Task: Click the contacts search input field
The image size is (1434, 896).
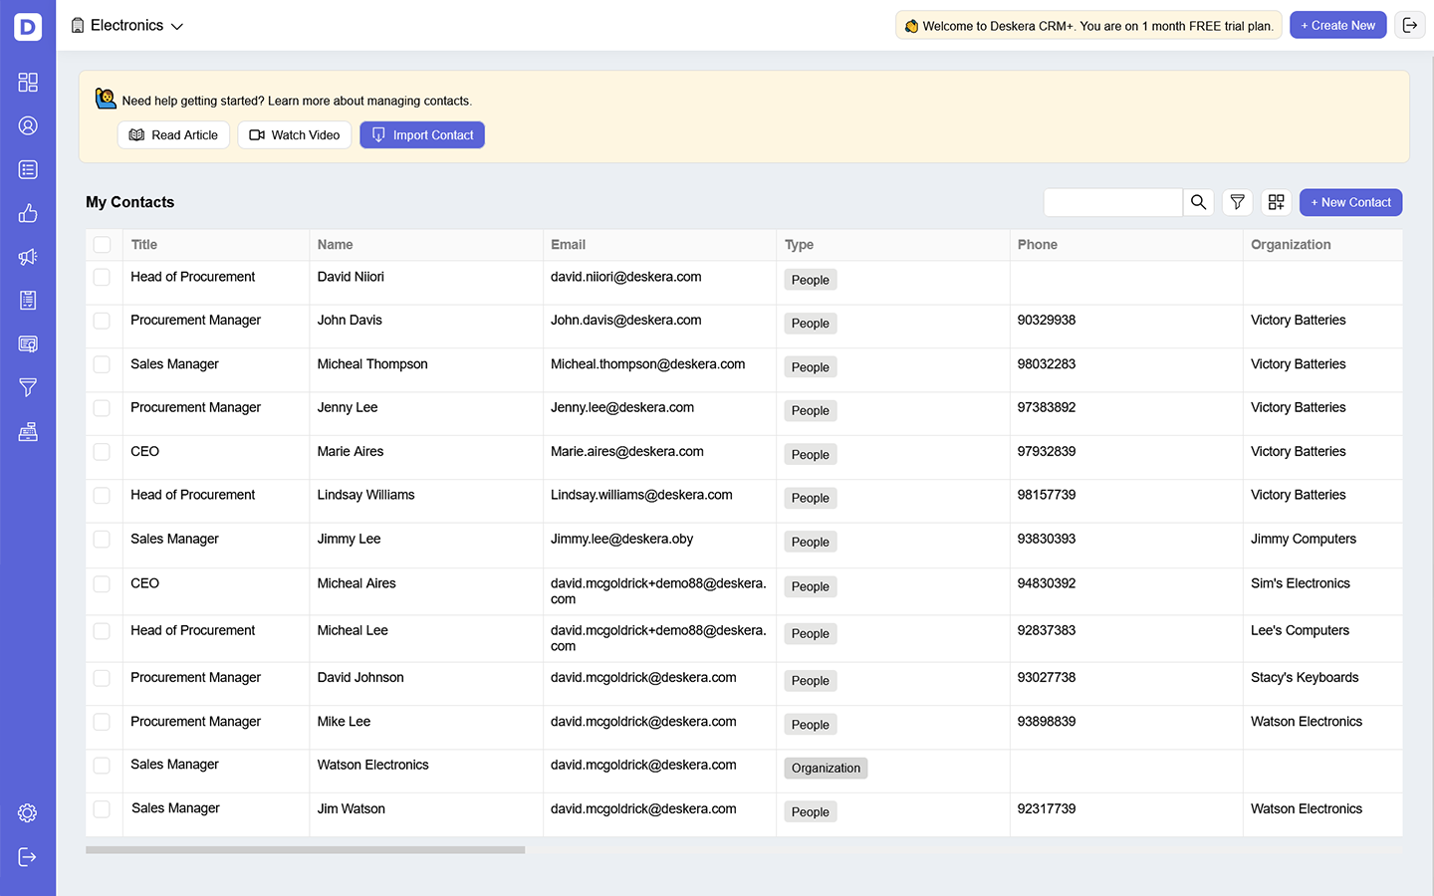Action: (1112, 202)
